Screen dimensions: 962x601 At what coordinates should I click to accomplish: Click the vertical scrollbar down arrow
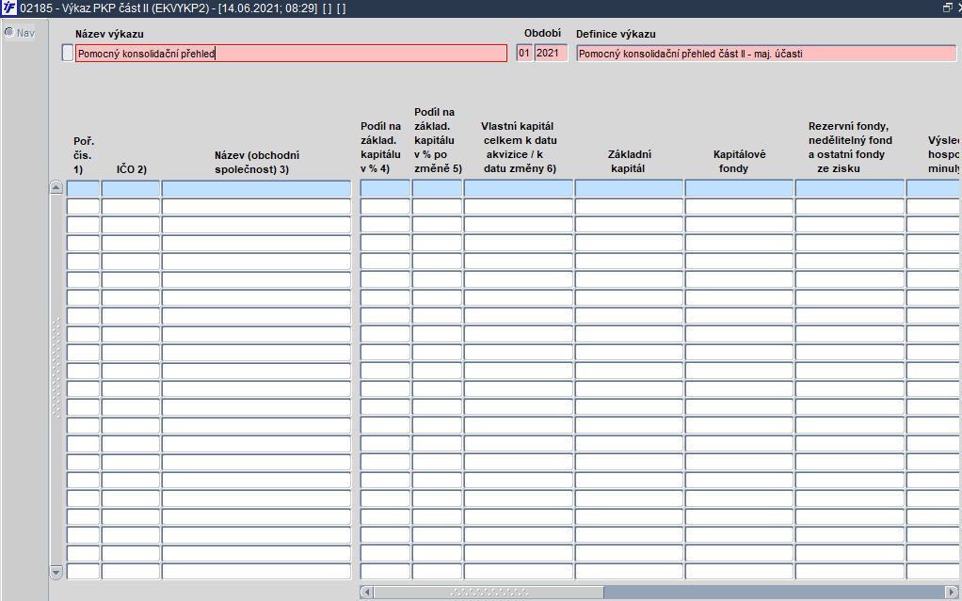(x=56, y=573)
